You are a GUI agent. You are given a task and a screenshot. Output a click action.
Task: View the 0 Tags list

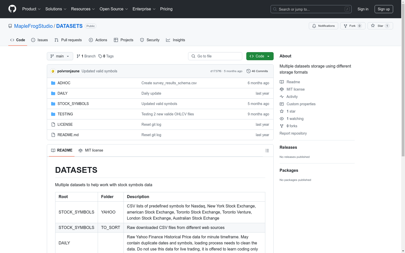(106, 56)
